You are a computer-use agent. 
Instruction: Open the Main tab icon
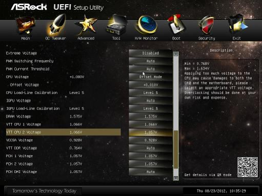click(26, 25)
